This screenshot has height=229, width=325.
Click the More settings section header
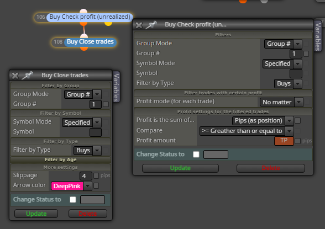coord(60,167)
